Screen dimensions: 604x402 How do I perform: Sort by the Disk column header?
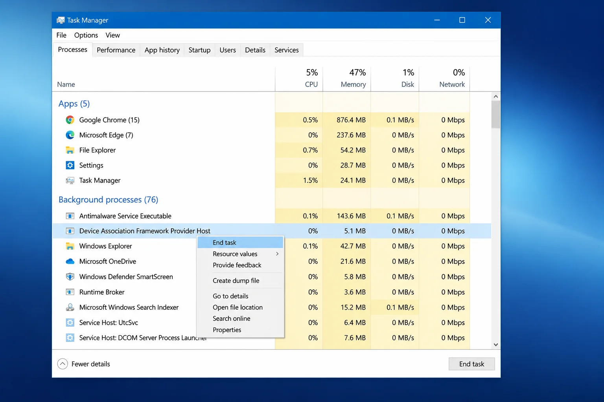(x=395, y=79)
